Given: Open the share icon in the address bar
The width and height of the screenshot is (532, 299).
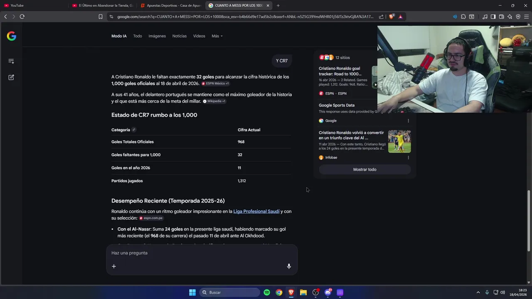Looking at the screenshot, I should click(x=381, y=17).
